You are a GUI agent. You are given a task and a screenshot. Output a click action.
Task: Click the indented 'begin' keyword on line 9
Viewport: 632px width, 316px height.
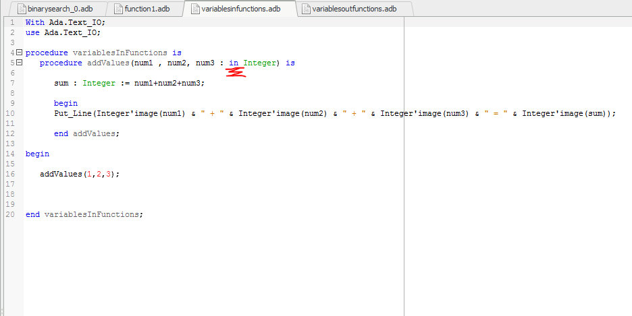(x=65, y=103)
